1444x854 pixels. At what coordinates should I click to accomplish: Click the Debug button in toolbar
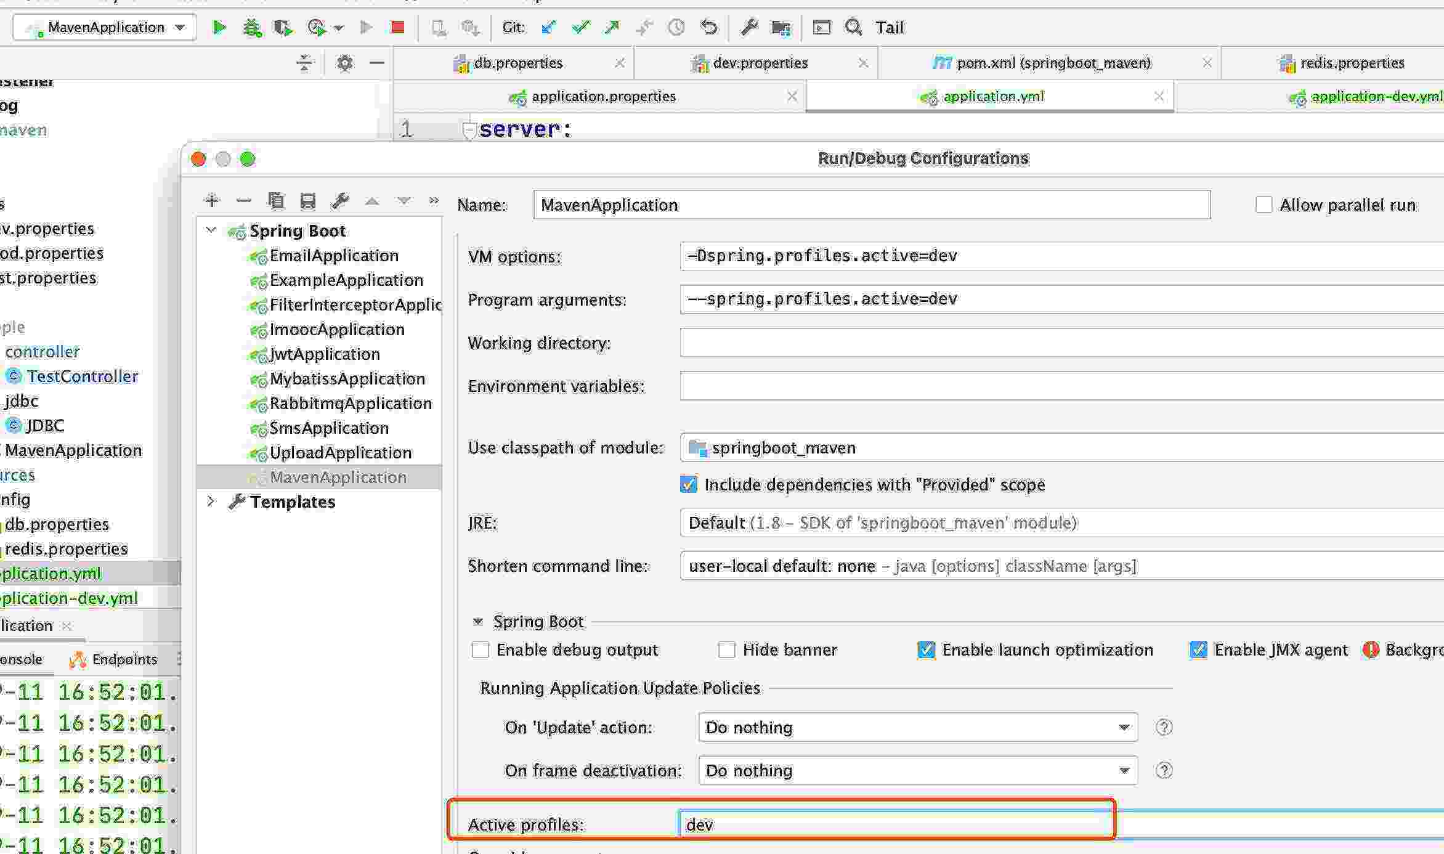tap(252, 28)
